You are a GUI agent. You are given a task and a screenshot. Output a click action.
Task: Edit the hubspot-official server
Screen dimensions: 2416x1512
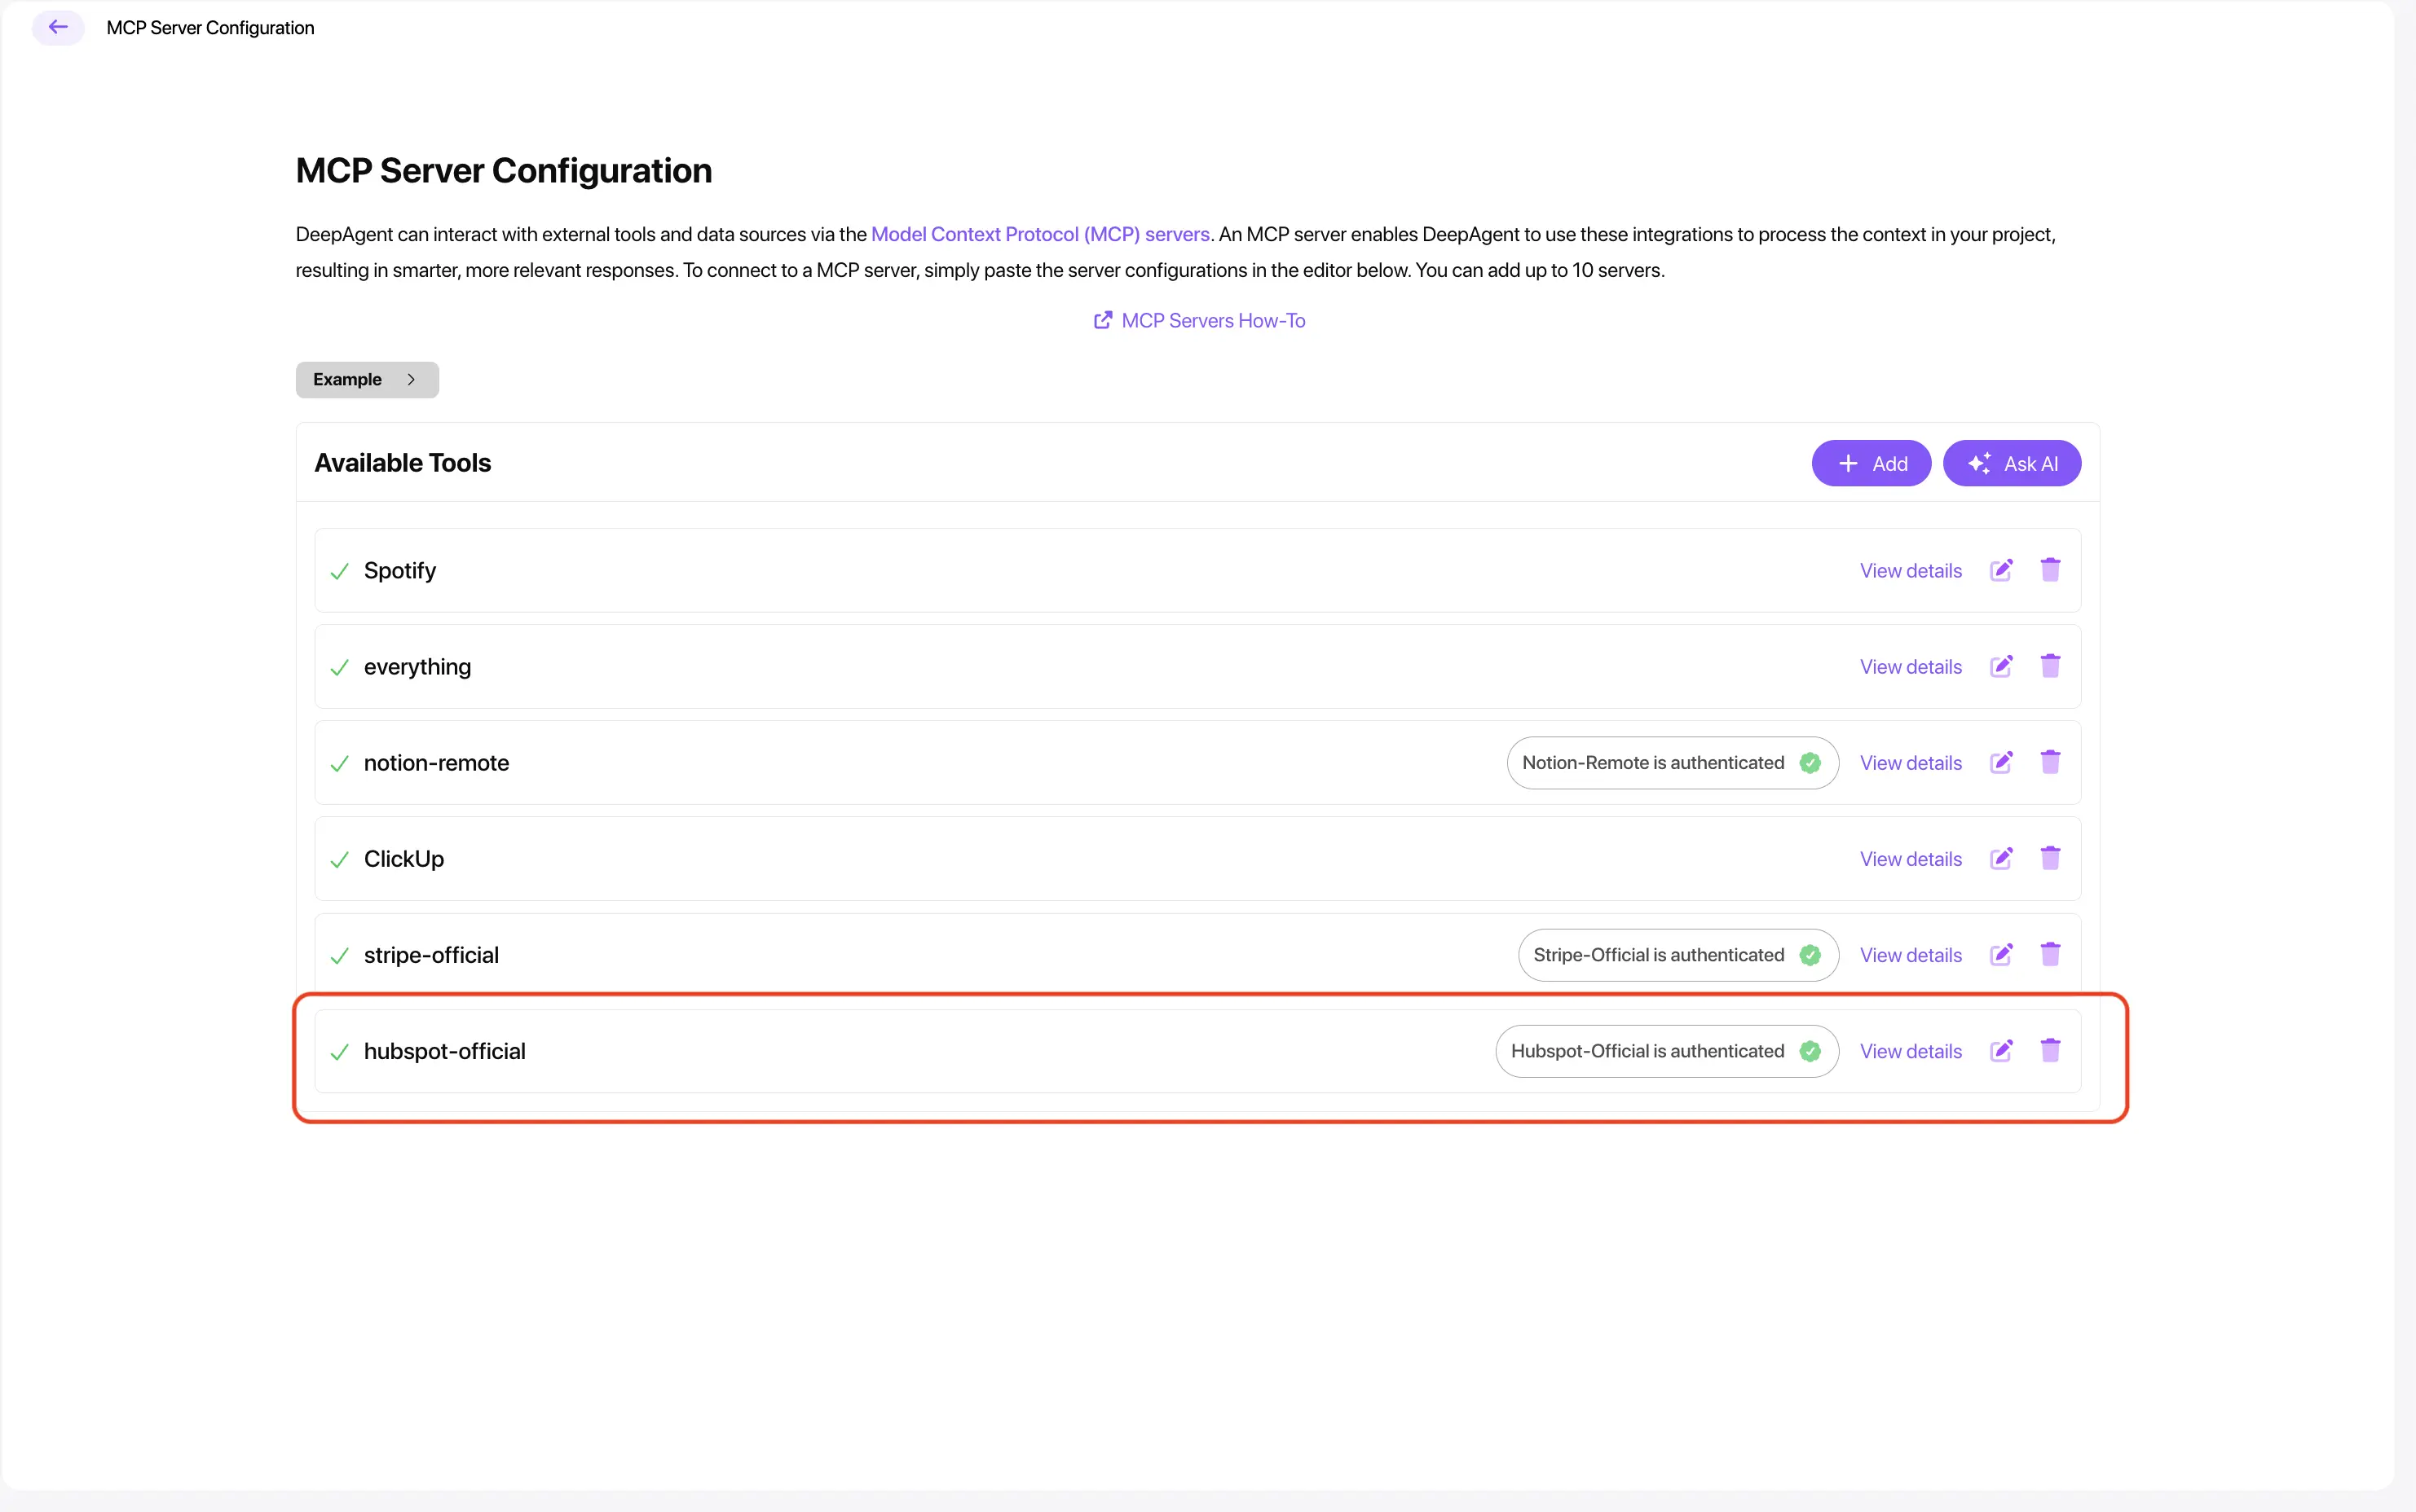(x=2001, y=1050)
